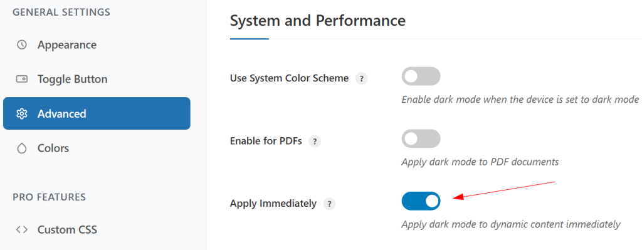Viewport: 642px width, 250px height.
Task: Click the droplet icon beside Colors
Action: tap(22, 148)
